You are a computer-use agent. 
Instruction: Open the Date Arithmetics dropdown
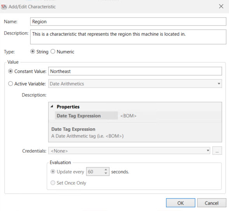click(135, 84)
